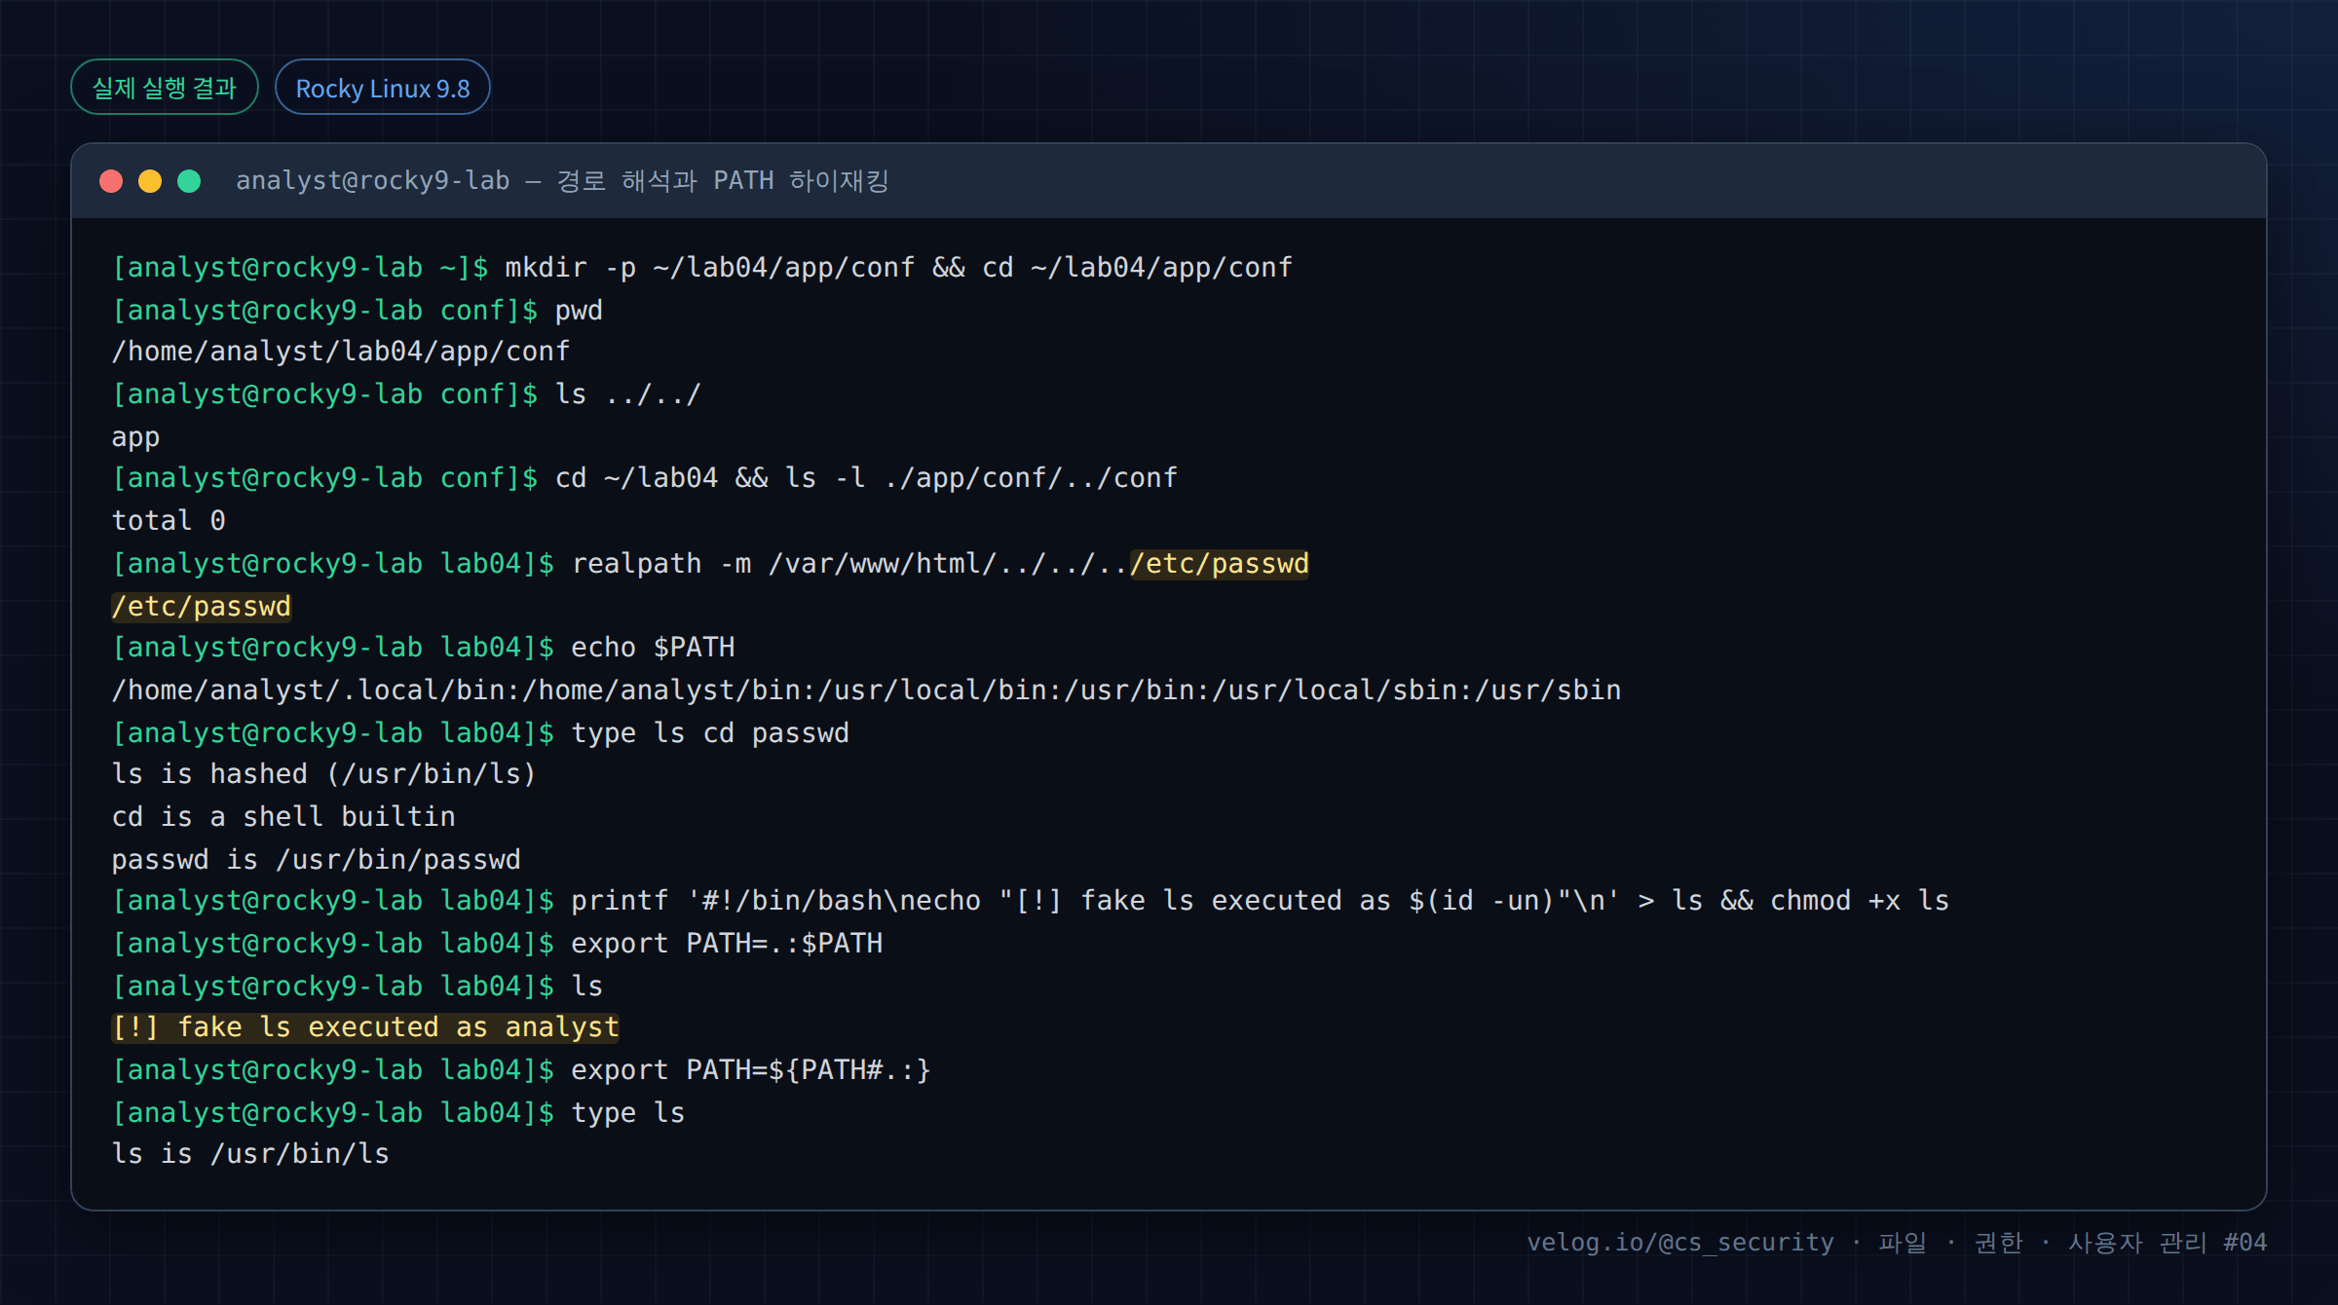
Task: Click the highlighted '/etc/passwd' output line
Action: click(x=202, y=607)
